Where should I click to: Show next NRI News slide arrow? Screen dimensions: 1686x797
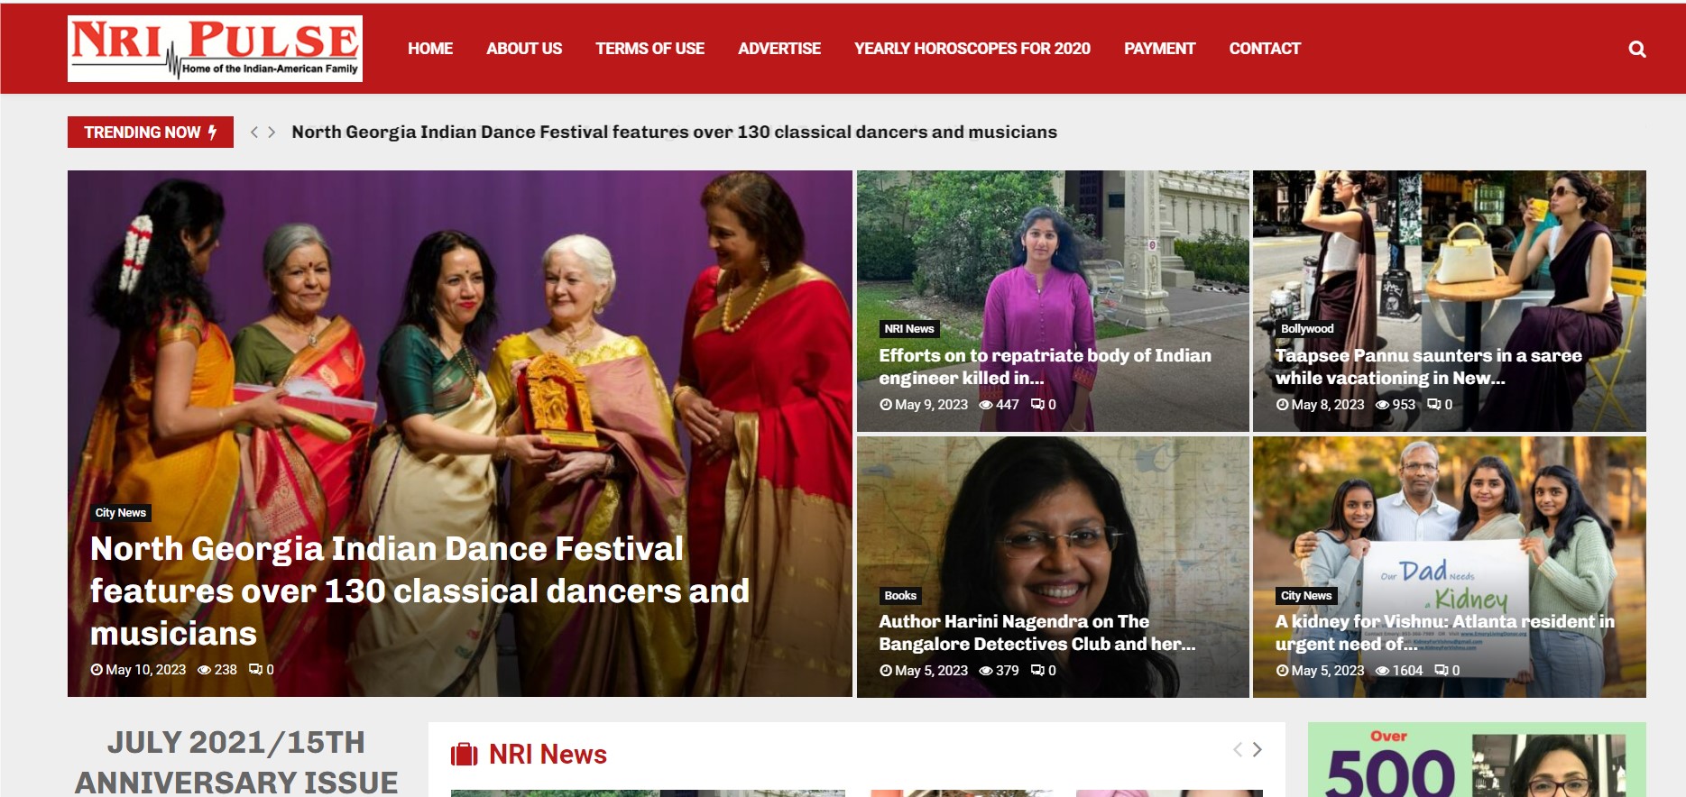[1258, 749]
